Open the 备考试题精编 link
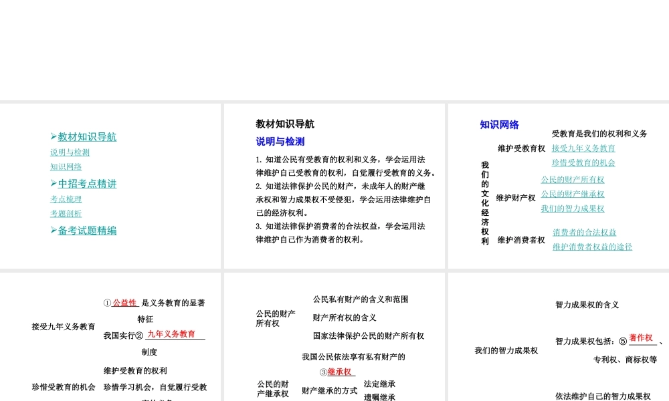669x401 pixels. [x=87, y=231]
